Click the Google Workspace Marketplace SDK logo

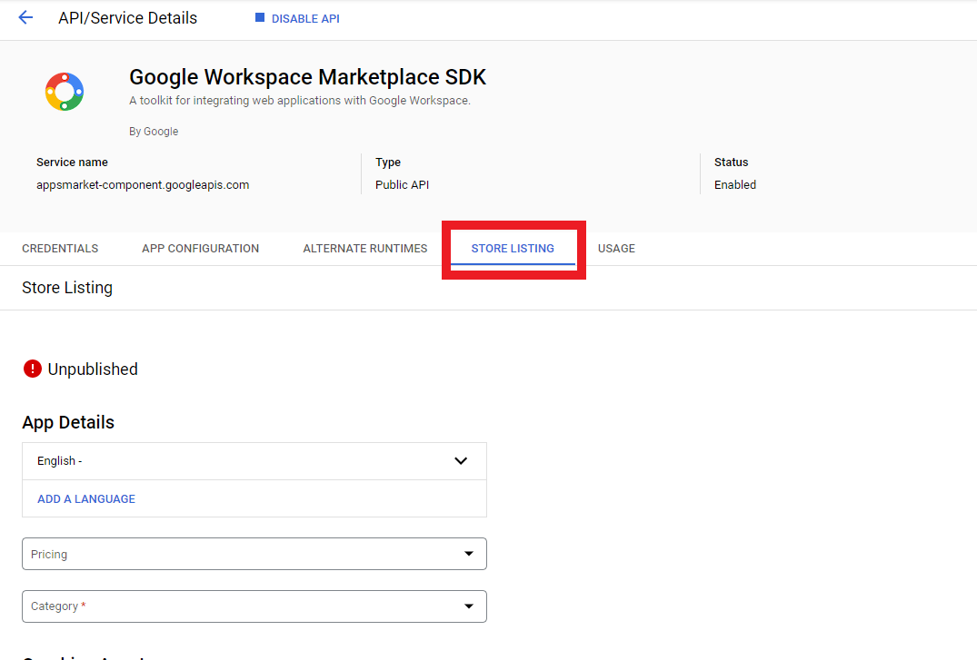coord(65,92)
